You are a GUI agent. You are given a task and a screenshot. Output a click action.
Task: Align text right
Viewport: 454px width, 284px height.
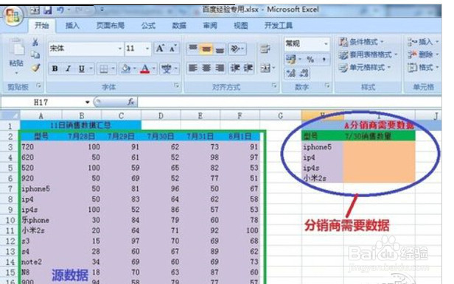pyautogui.click(x=220, y=68)
